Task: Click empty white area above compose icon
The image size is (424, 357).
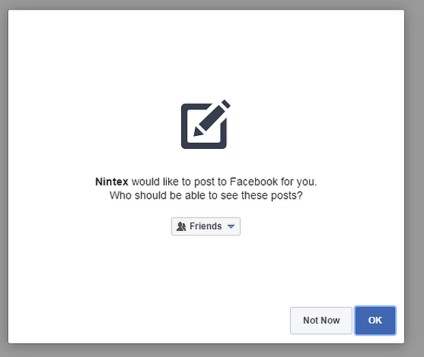Action: click(205, 55)
